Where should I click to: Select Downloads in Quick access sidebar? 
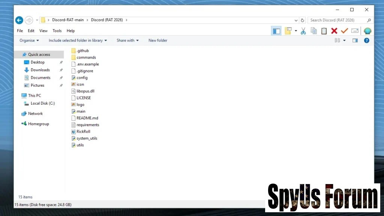[40, 70]
